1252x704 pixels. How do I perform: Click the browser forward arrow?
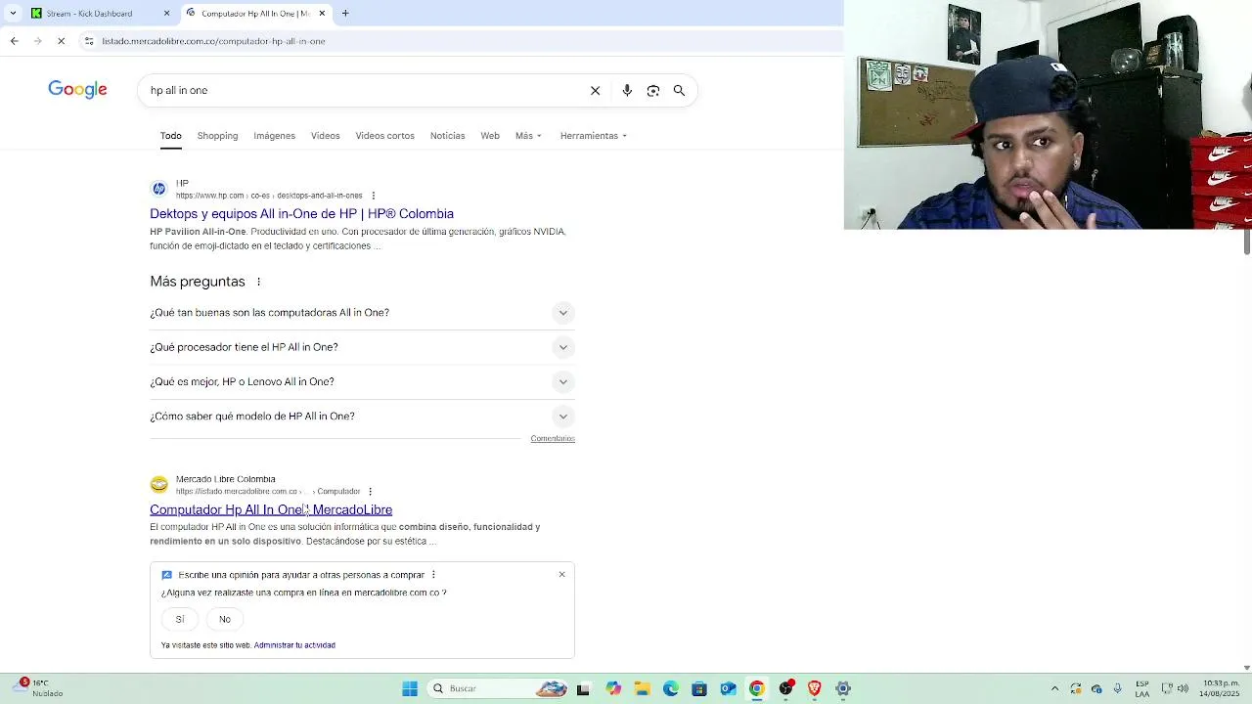tap(37, 41)
